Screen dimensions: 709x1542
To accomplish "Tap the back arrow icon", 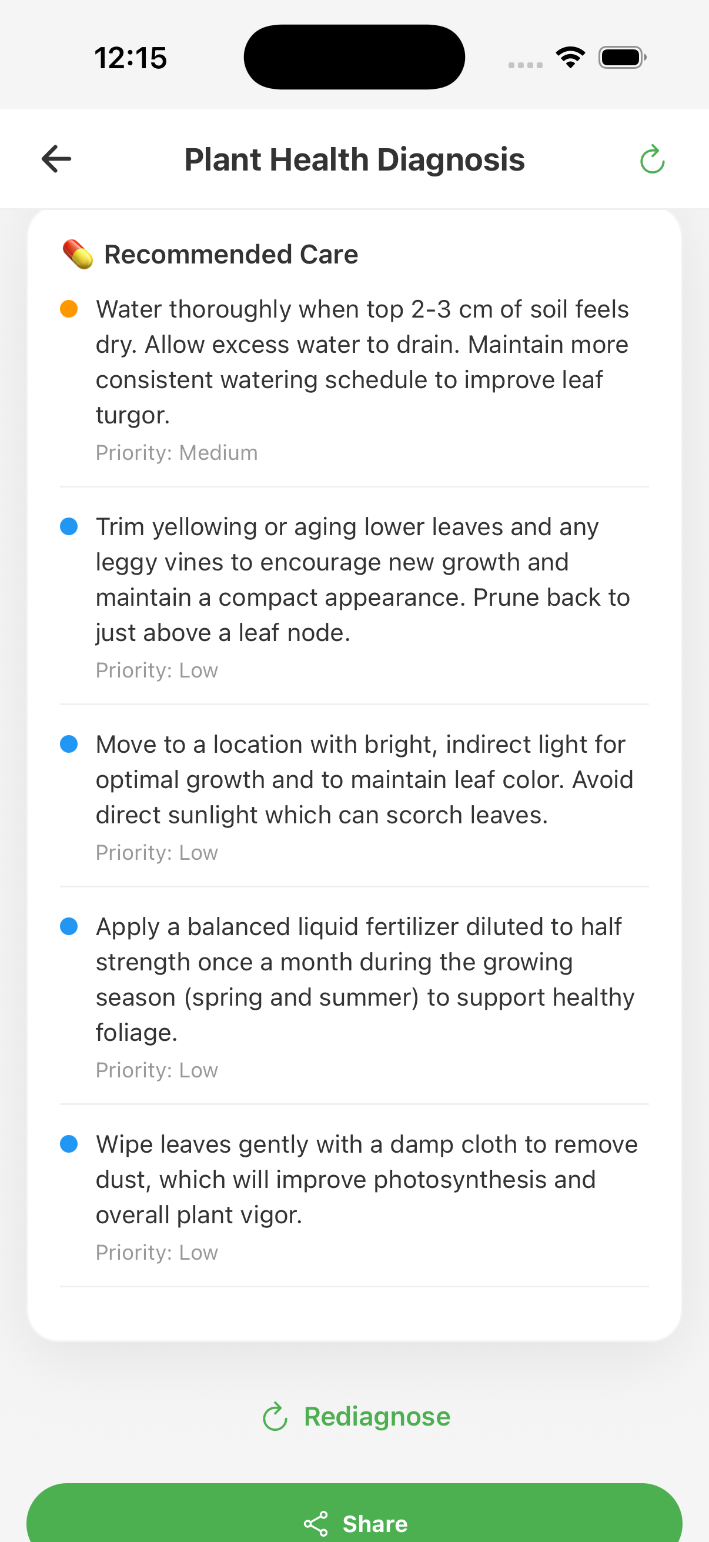I will (x=56, y=159).
